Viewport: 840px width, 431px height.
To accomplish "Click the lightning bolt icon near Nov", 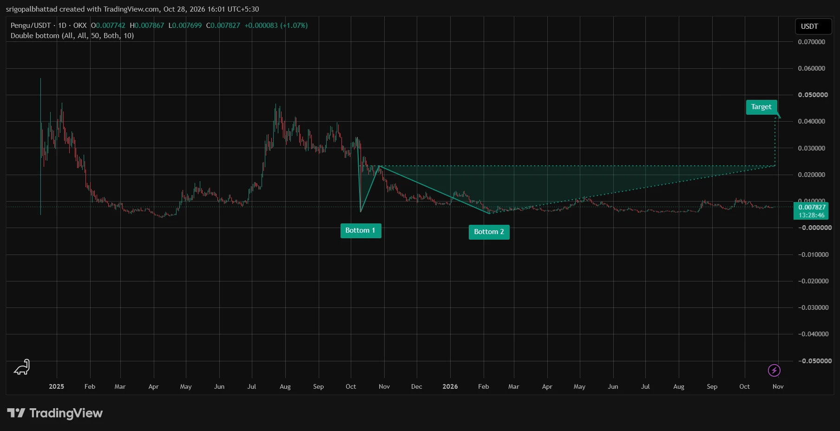I will pyautogui.click(x=774, y=370).
